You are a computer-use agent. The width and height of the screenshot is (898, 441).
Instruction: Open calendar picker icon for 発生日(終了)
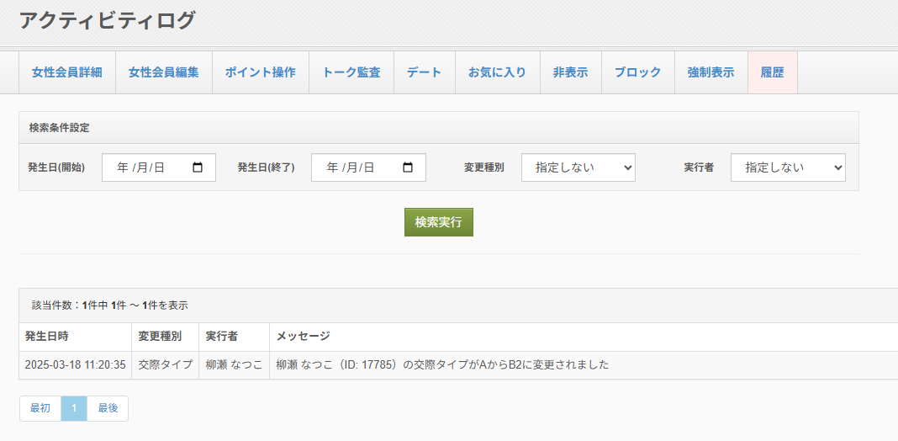[x=408, y=167]
